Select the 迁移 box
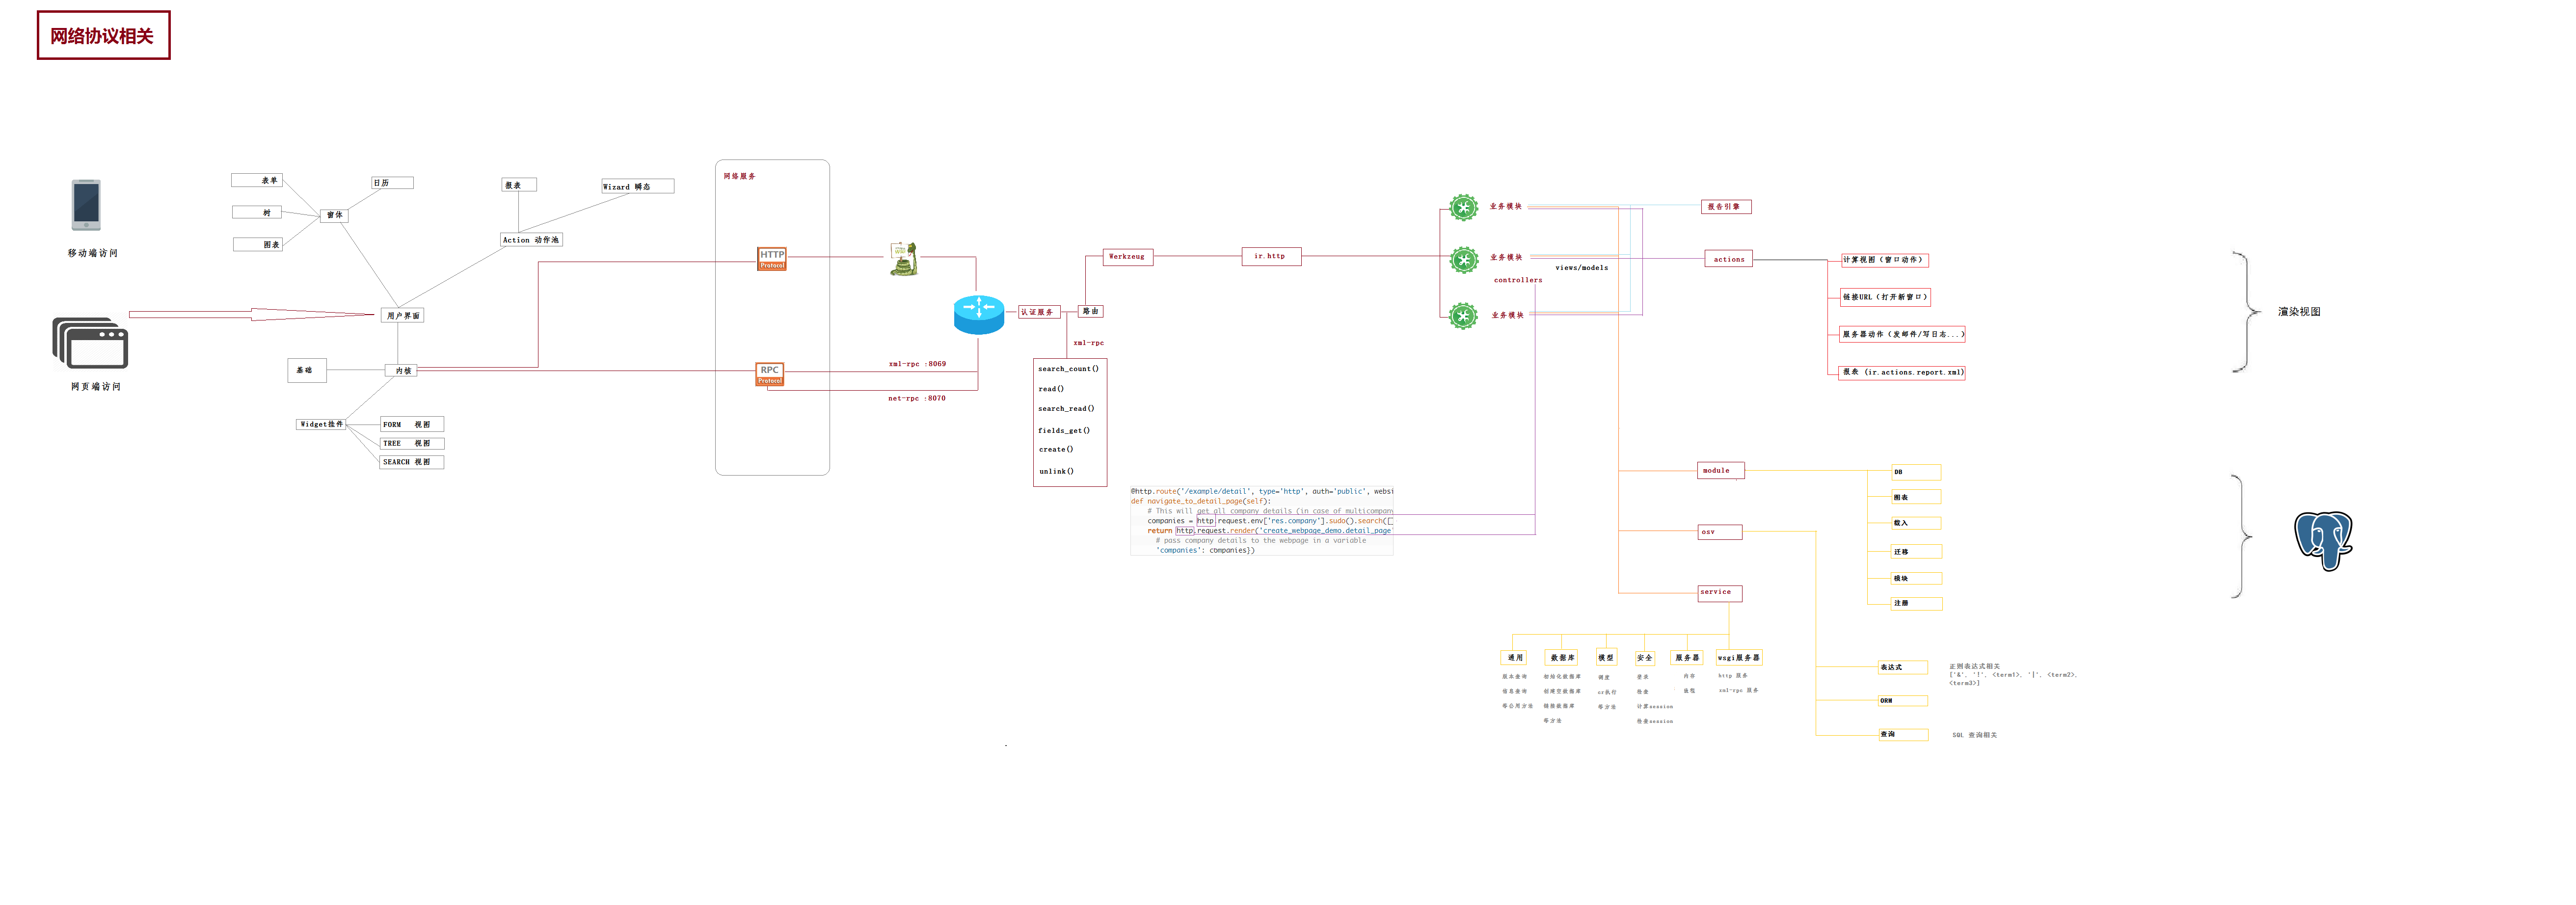The height and width of the screenshot is (905, 2576). (x=1916, y=552)
